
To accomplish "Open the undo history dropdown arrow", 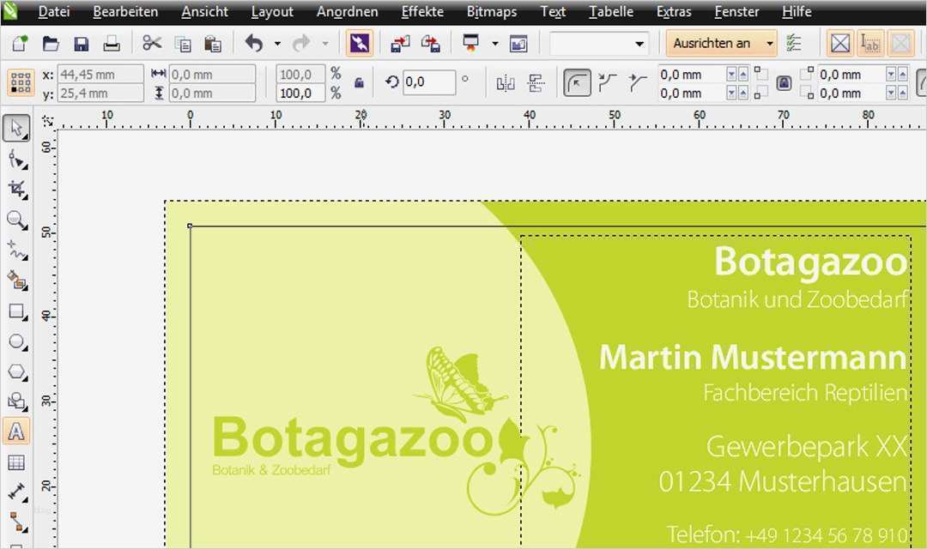I will click(277, 44).
